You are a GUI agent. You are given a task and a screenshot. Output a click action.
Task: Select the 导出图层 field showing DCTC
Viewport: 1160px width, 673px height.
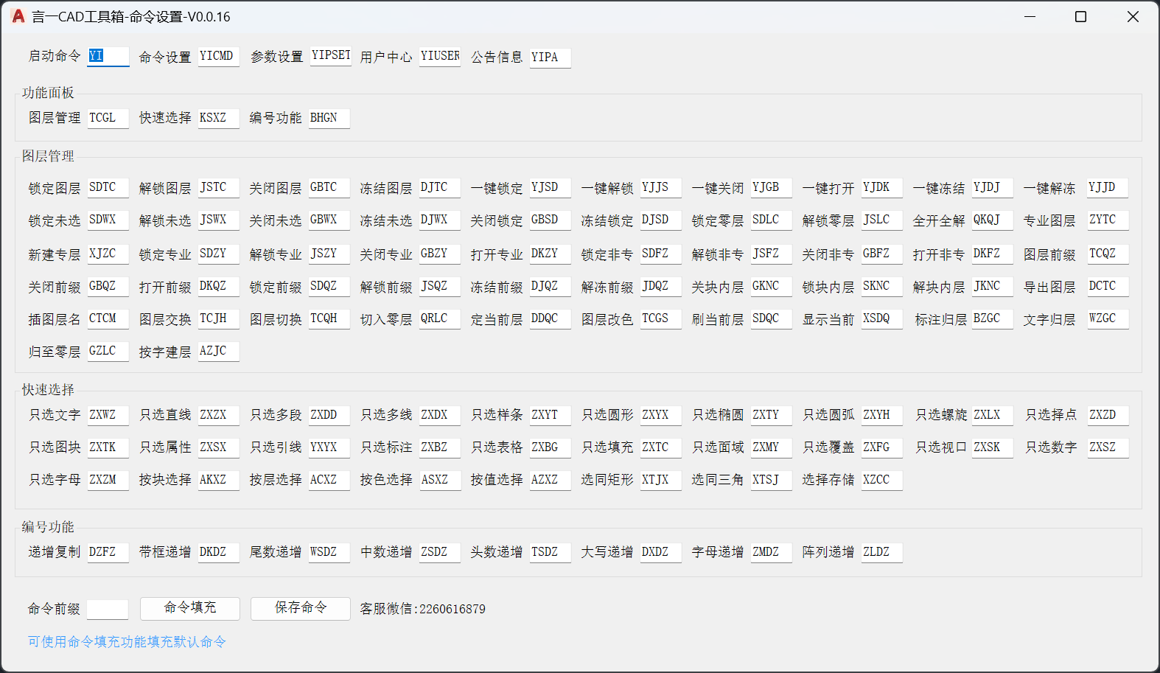(1107, 286)
